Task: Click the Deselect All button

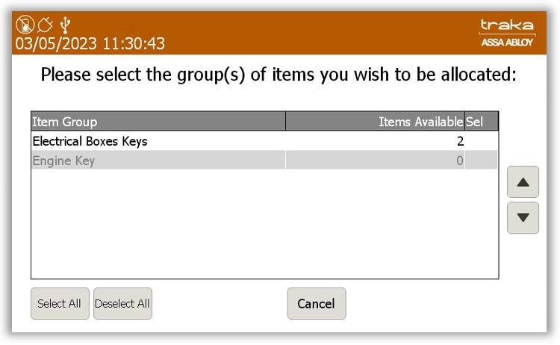Action: click(x=122, y=304)
